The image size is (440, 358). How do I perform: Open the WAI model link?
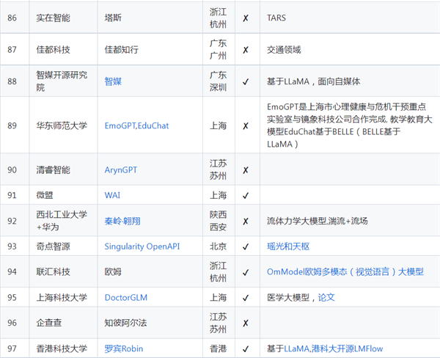pyautogui.click(x=112, y=195)
